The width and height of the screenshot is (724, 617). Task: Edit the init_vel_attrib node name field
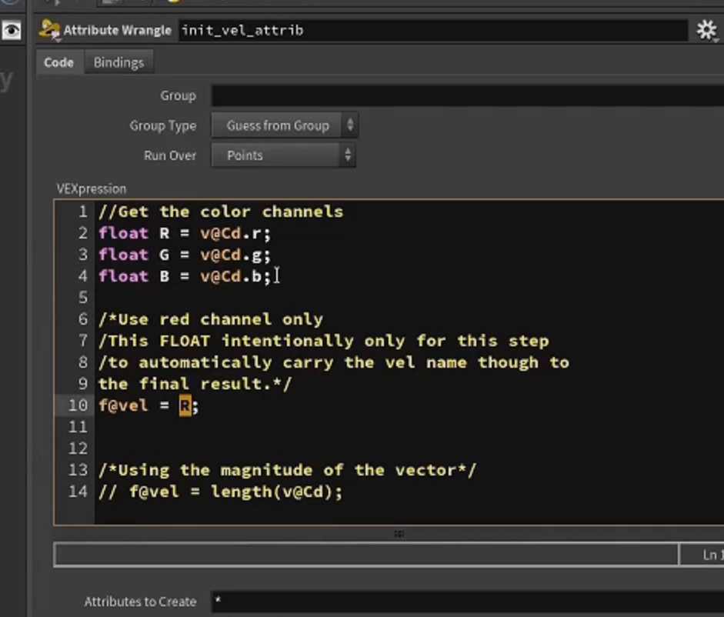pos(433,31)
